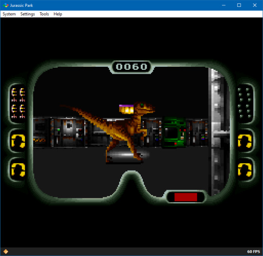Open the Tools menu
The height and width of the screenshot is (256, 263).
pos(44,14)
